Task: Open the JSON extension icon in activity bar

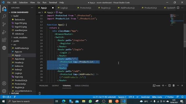Action: (x=4, y=48)
